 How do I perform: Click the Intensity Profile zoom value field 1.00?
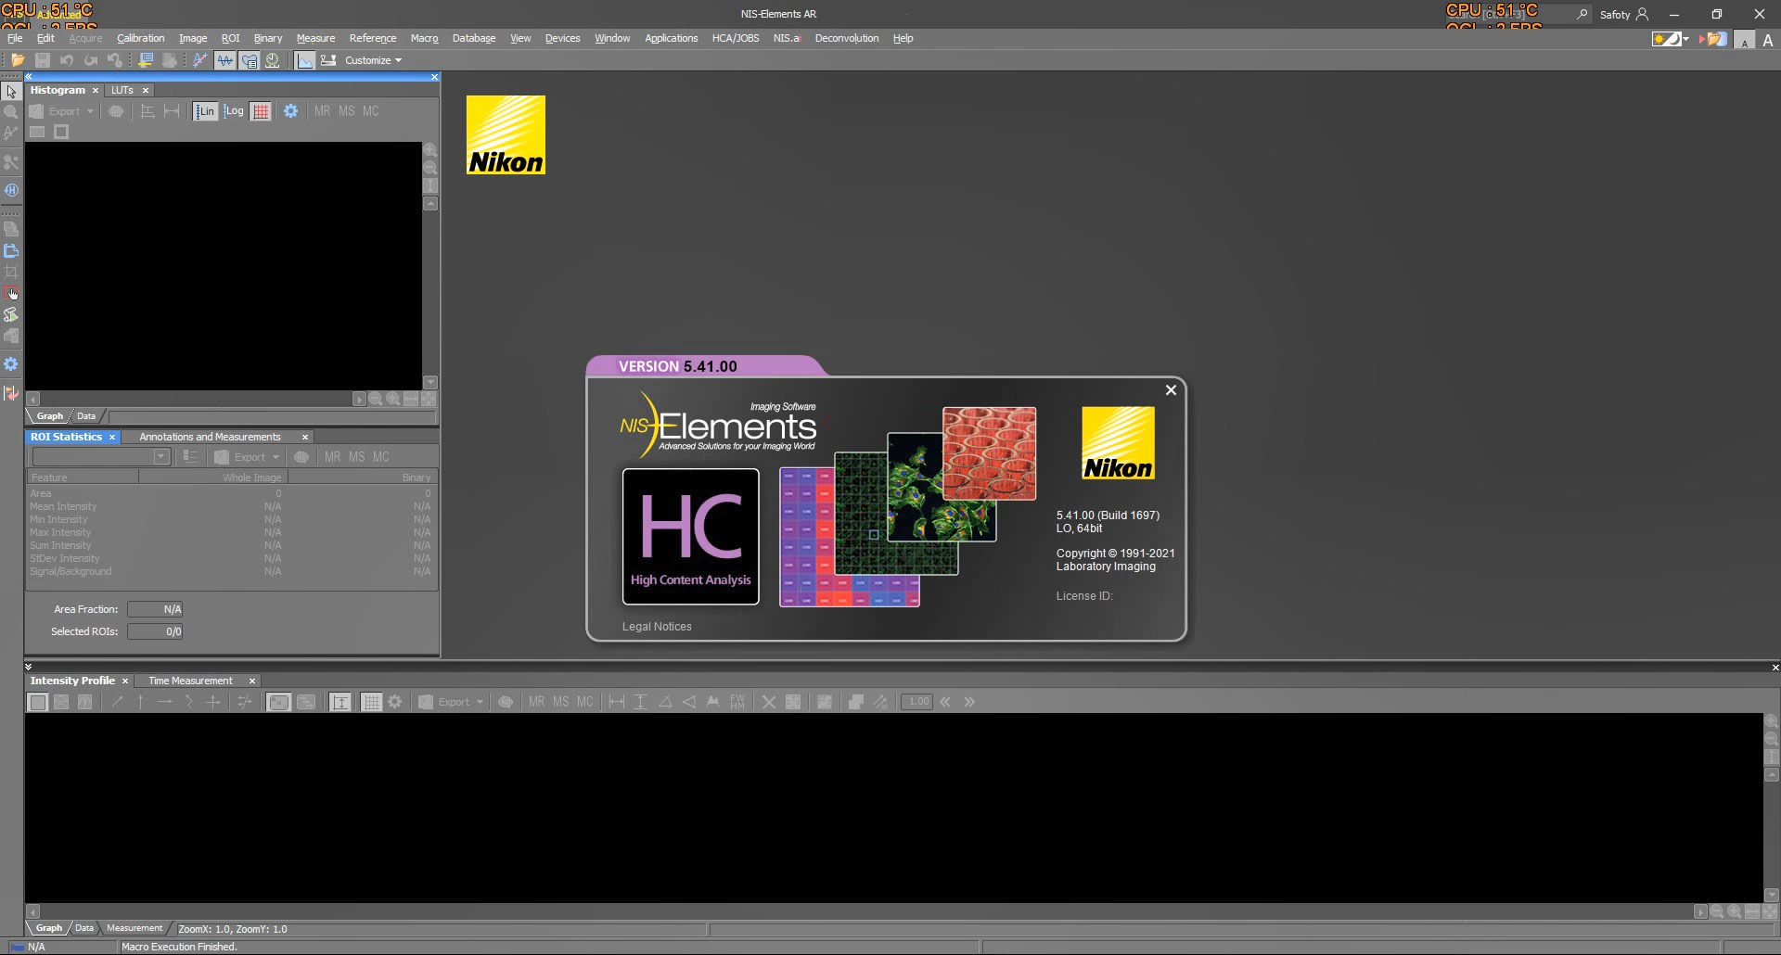(x=917, y=702)
